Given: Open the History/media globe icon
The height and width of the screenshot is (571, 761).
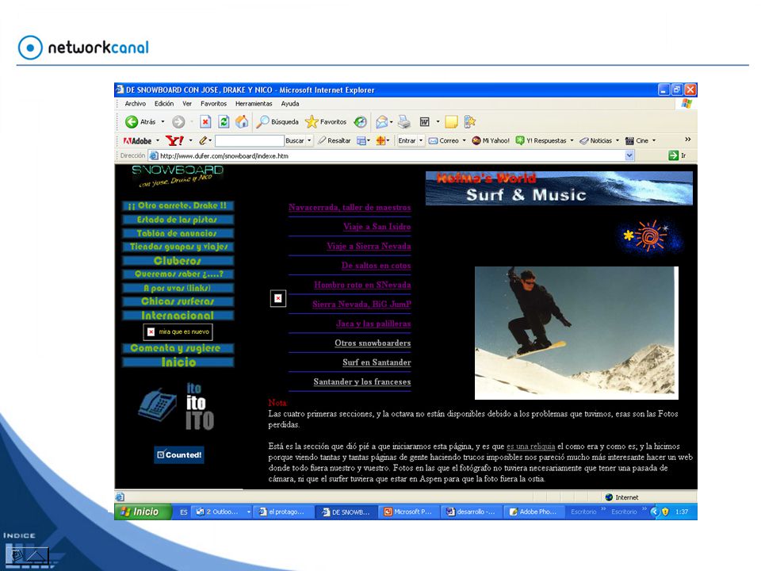Looking at the screenshot, I should pyautogui.click(x=360, y=122).
